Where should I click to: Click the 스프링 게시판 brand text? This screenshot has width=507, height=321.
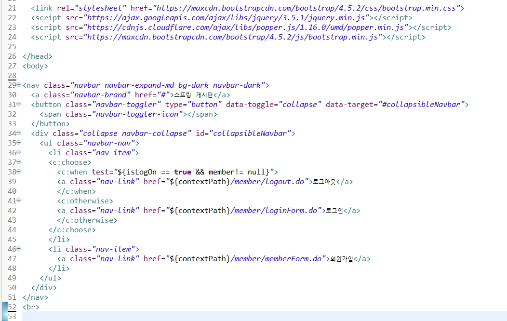(x=193, y=95)
